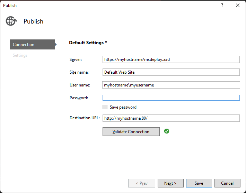Focus the Server URL text field

pyautogui.click(x=171, y=59)
